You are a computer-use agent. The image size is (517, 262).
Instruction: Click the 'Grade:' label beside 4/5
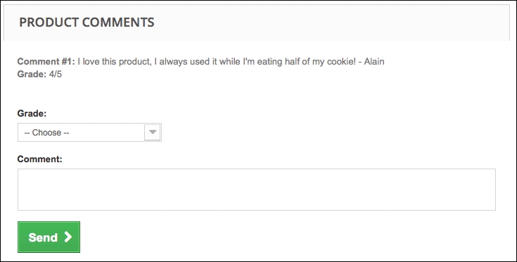(x=32, y=74)
